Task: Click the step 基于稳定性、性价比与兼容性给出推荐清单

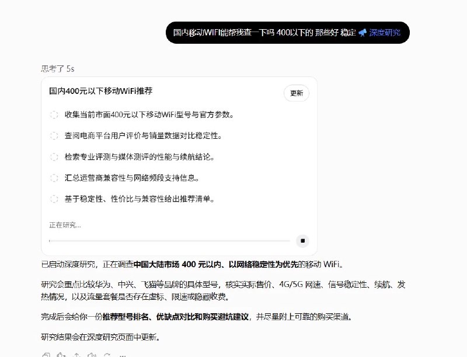Action: 140,199
